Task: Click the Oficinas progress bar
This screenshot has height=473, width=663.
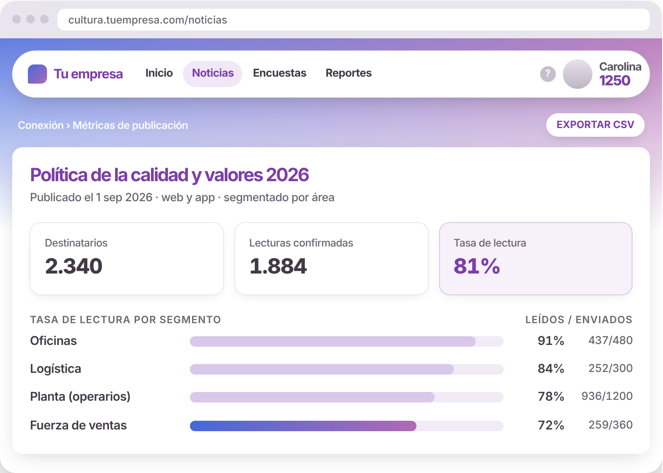Action: click(347, 341)
